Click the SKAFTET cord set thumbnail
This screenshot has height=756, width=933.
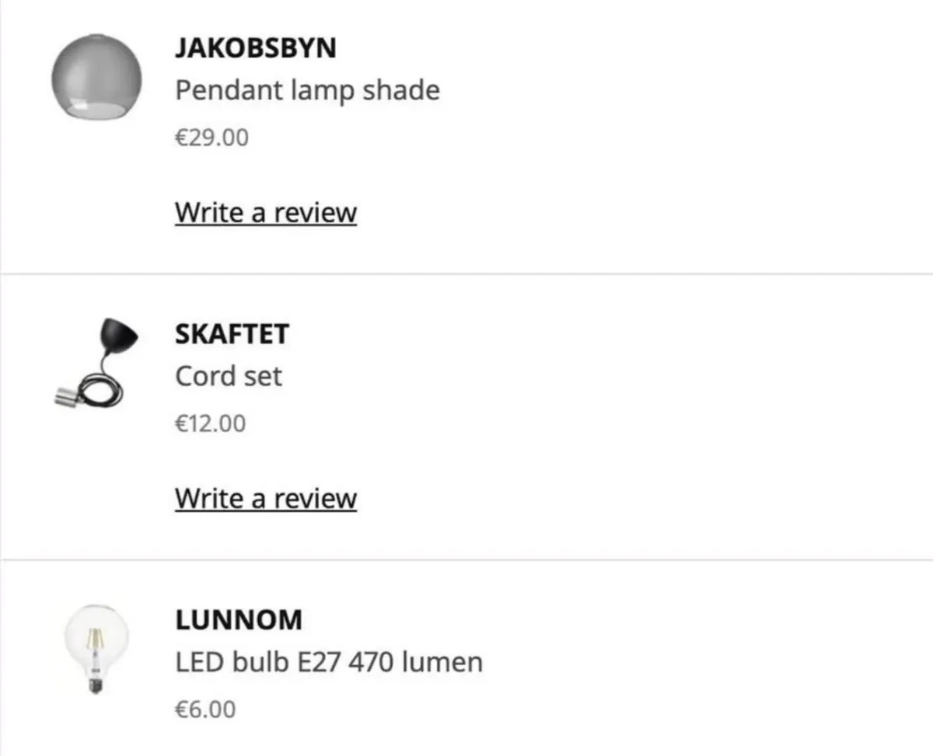(x=96, y=361)
